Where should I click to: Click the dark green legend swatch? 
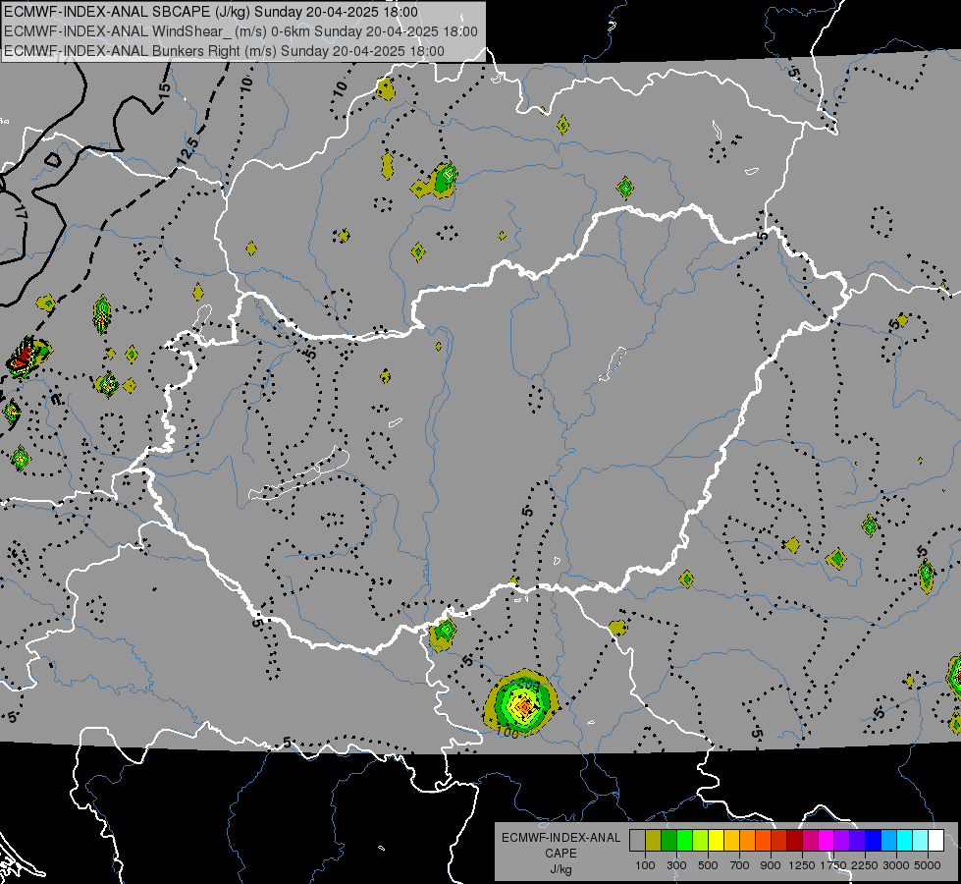(x=668, y=841)
